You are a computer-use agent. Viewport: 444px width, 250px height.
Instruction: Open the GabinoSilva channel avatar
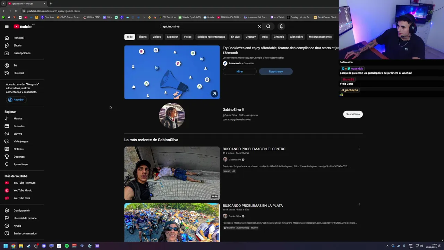click(172, 116)
